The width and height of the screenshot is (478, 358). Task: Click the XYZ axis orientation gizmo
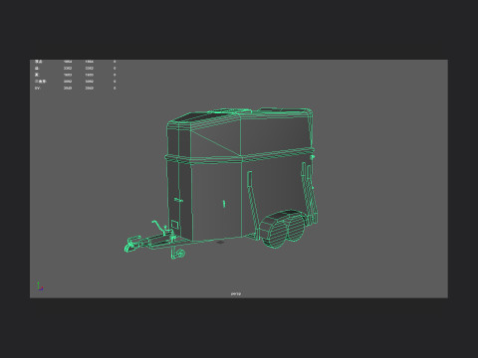(40, 286)
